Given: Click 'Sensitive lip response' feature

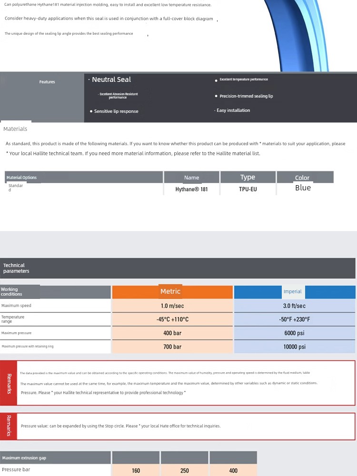Looking at the screenshot, I should [116, 111].
